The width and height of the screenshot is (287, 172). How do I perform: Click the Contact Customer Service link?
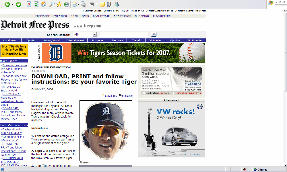coord(159,11)
